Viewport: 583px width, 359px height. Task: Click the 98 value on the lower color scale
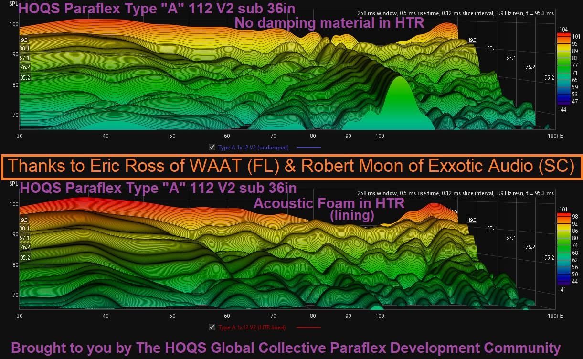[574, 217]
